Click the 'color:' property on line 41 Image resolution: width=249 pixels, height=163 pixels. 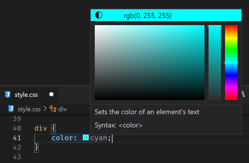(64, 138)
